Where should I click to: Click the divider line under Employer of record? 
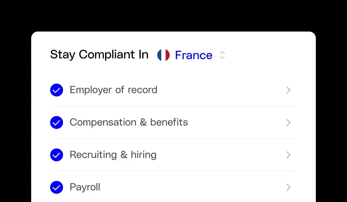(173, 106)
